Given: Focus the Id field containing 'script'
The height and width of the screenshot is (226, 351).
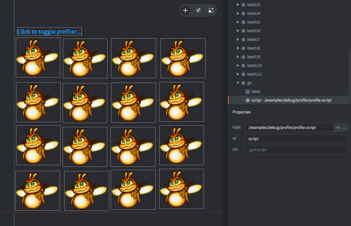Looking at the screenshot, I should [296, 139].
